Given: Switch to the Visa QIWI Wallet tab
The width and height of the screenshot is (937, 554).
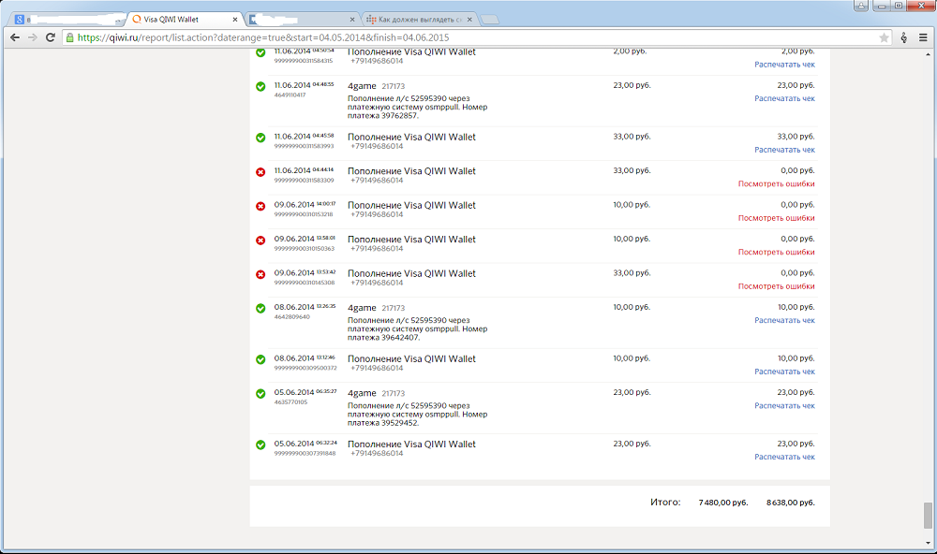Looking at the screenshot, I should pos(184,19).
